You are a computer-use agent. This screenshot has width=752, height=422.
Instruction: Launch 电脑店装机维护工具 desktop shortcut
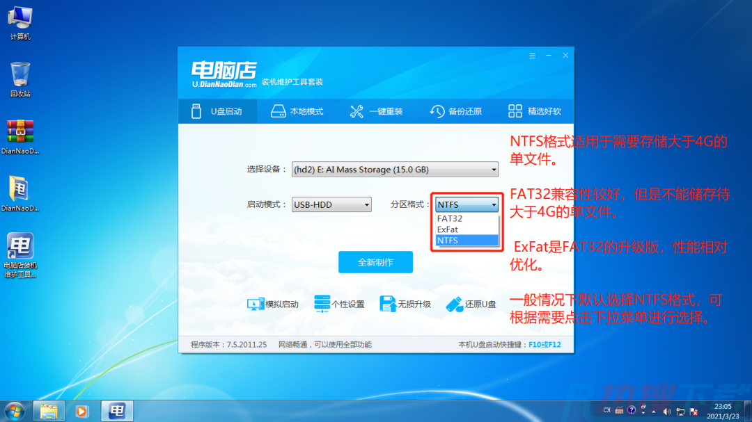click(x=20, y=255)
